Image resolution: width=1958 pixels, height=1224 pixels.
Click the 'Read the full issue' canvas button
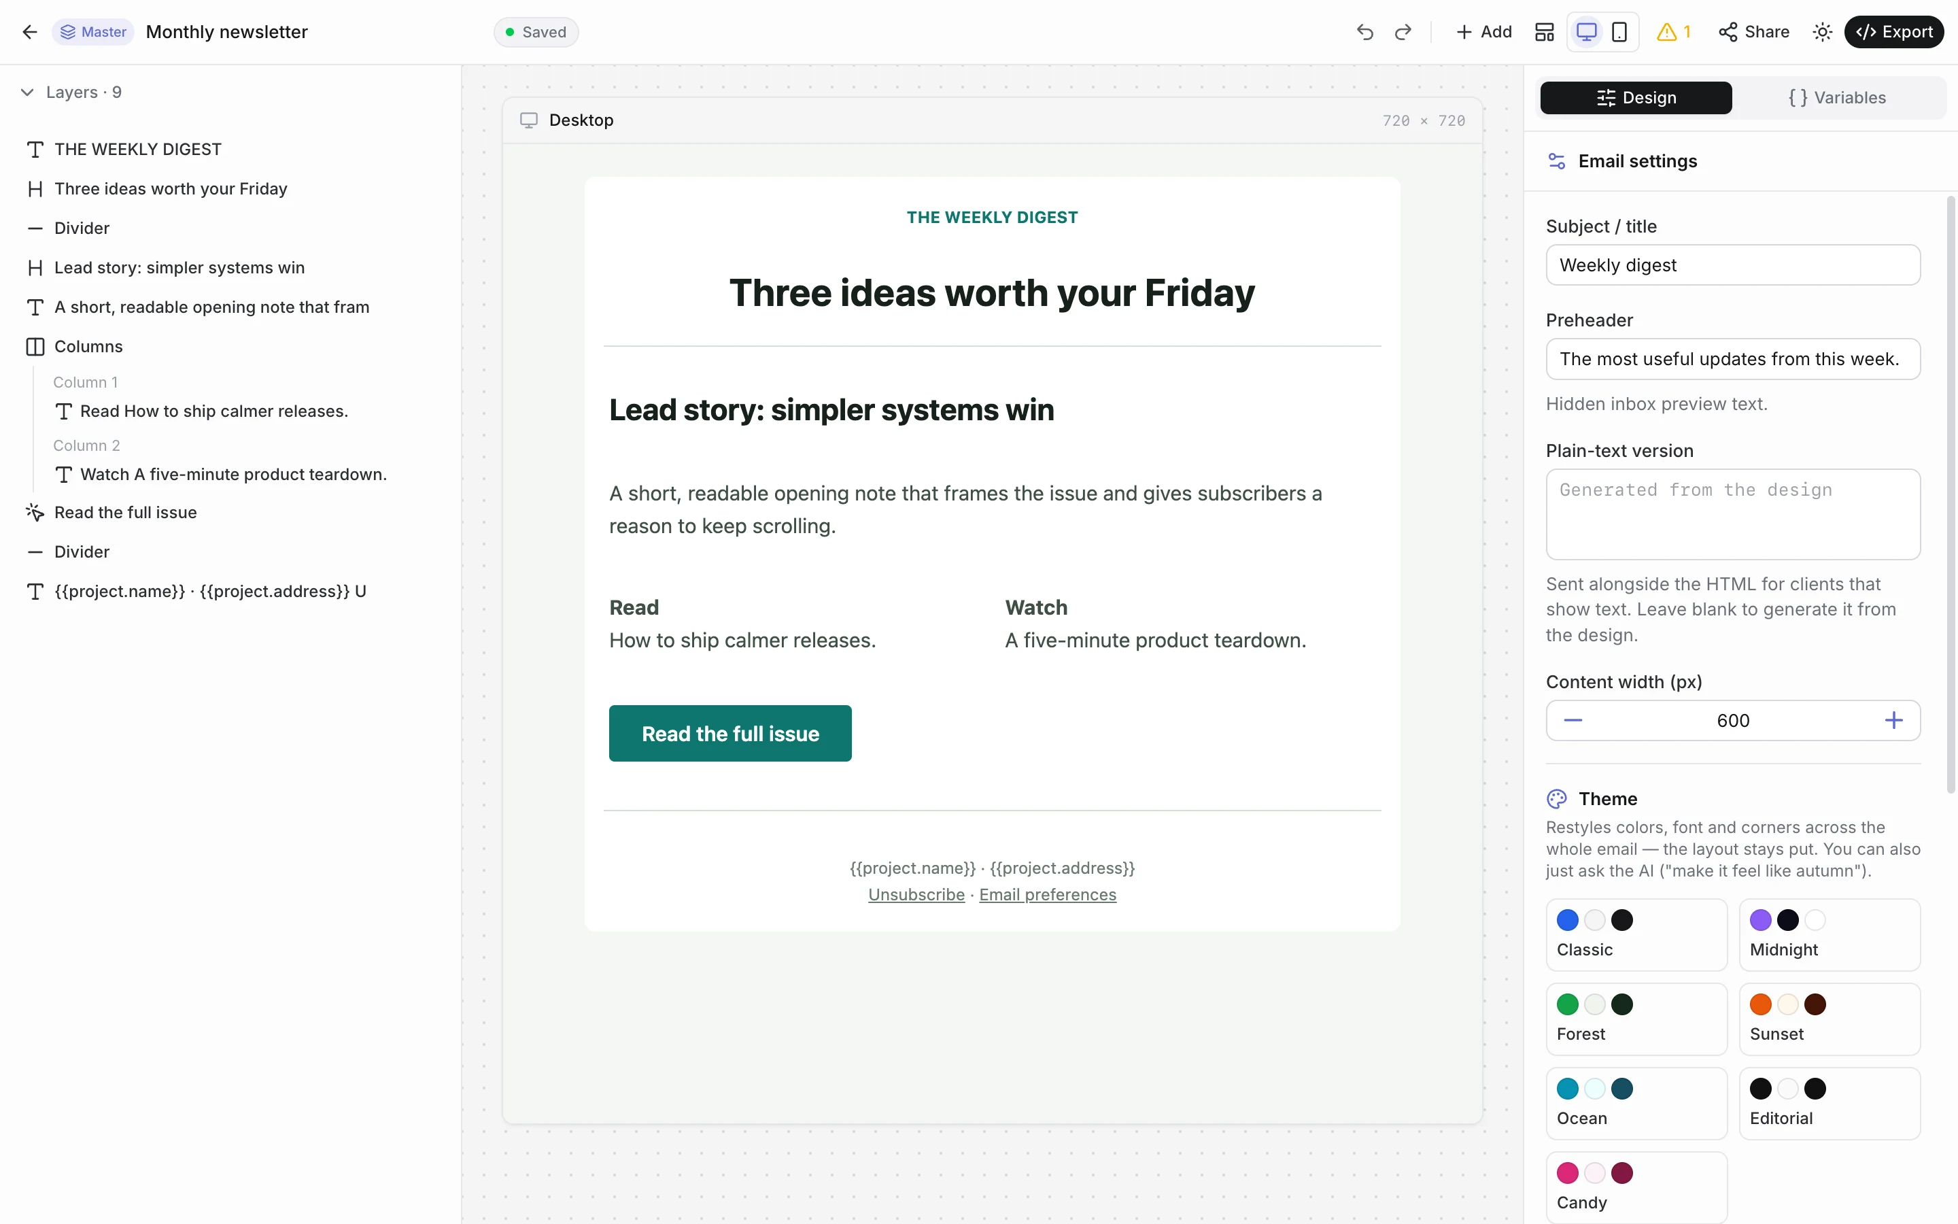pos(729,734)
